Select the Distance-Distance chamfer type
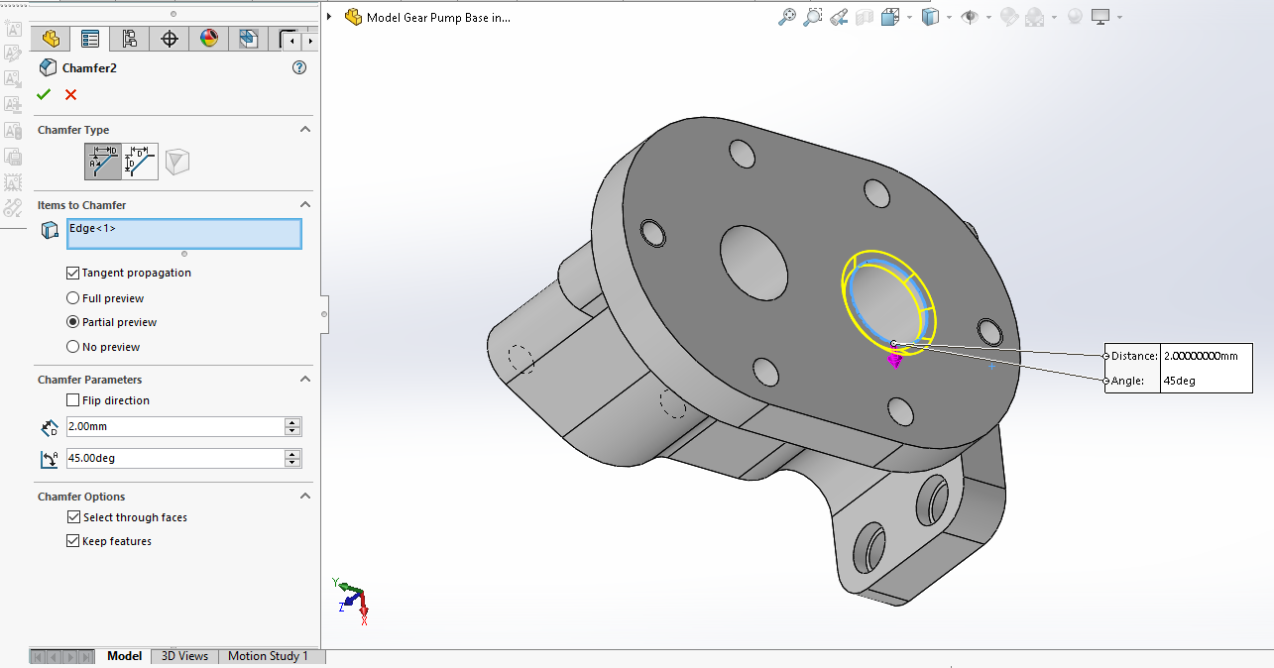This screenshot has width=1274, height=668. 140,162
